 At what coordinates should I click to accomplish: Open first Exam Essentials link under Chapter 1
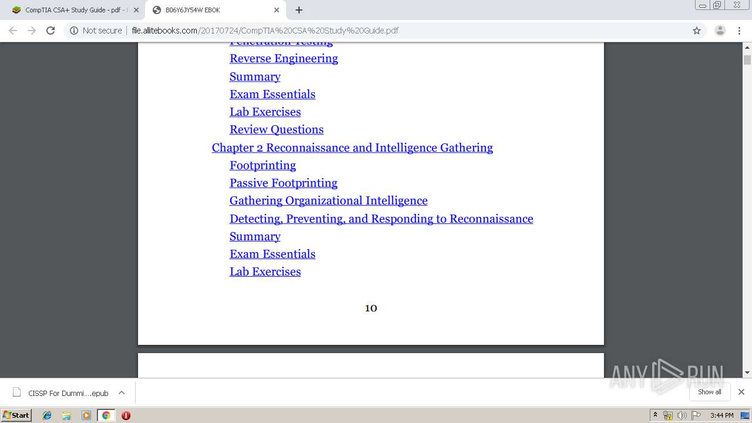pyautogui.click(x=273, y=94)
